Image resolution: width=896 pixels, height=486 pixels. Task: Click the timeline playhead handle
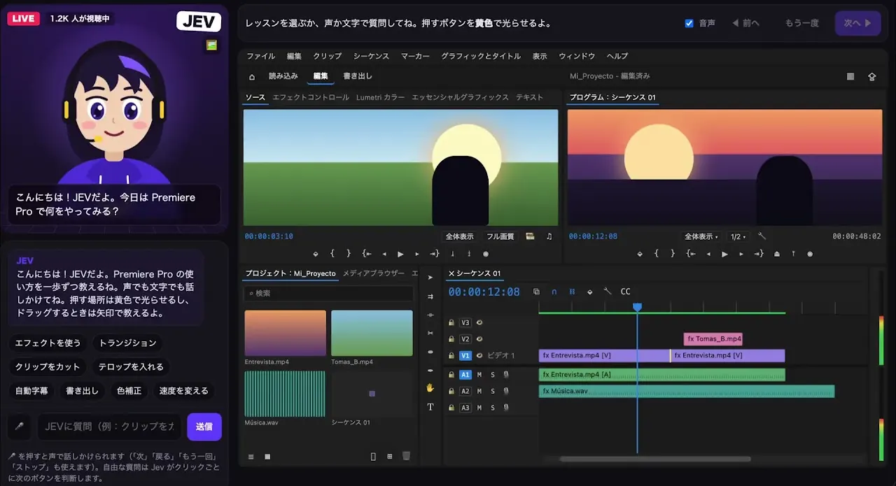[x=637, y=307]
